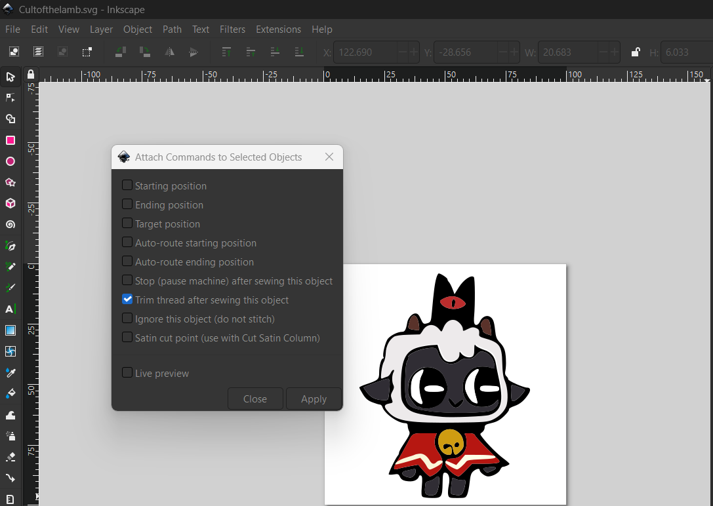Viewport: 713px width, 506px height.
Task: Select the Text tool
Action: [10, 309]
